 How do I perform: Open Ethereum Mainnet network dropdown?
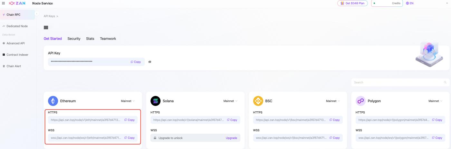[128, 101]
